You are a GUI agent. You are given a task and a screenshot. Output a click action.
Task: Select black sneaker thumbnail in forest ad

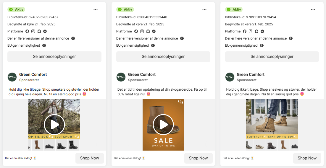[49, 145]
